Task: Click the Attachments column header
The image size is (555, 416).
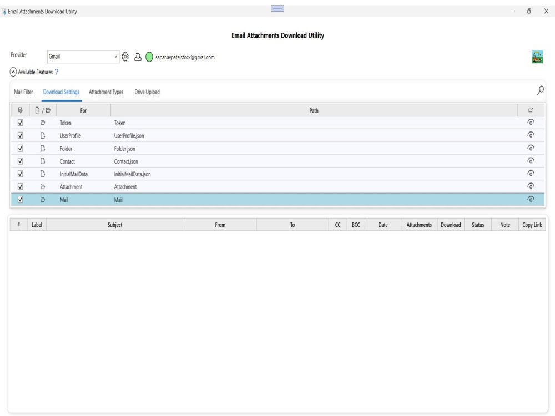Action: click(419, 225)
